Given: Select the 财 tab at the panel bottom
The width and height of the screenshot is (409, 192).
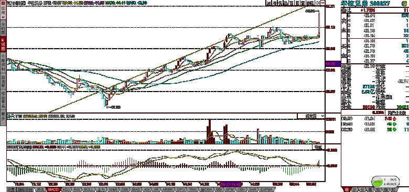Looking at the screenshot, I should (x=393, y=189).
